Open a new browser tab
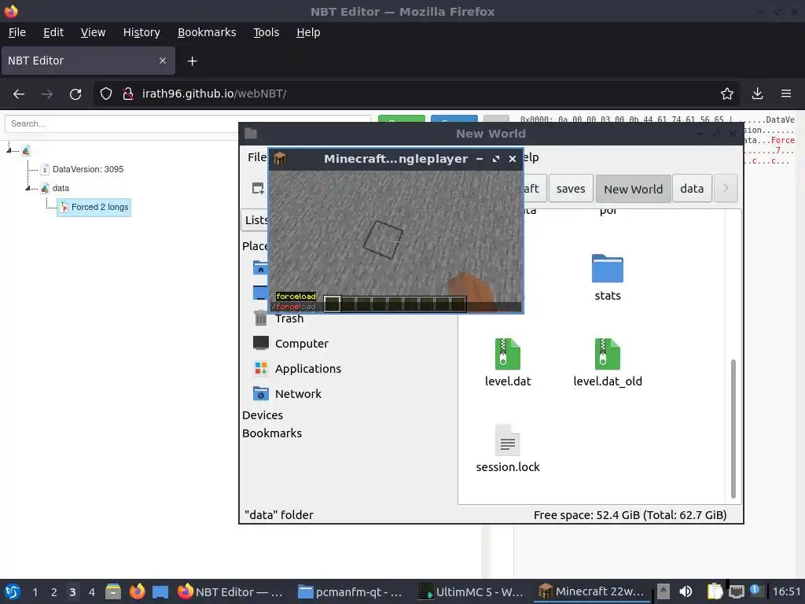The height and width of the screenshot is (604, 805). (x=192, y=61)
